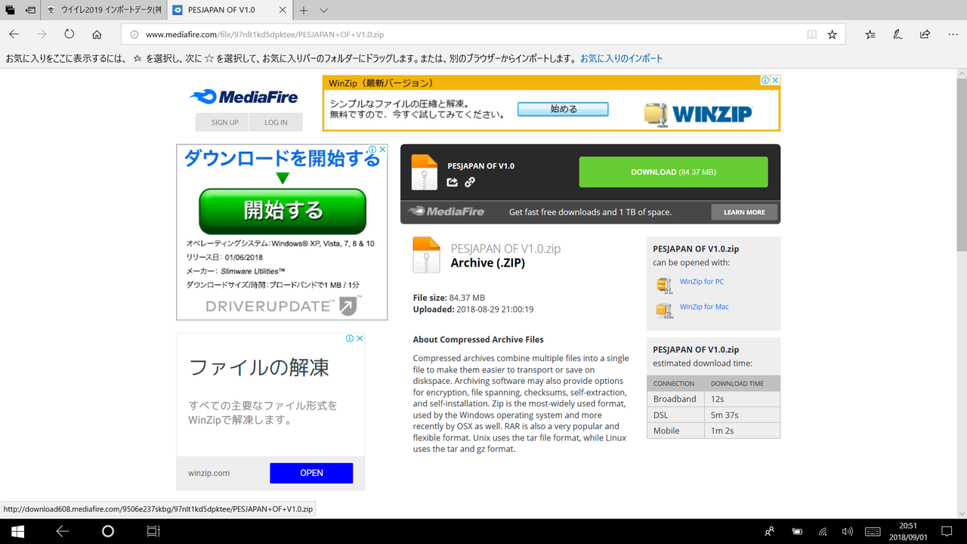Click the blue OPEN ad button

tap(311, 473)
